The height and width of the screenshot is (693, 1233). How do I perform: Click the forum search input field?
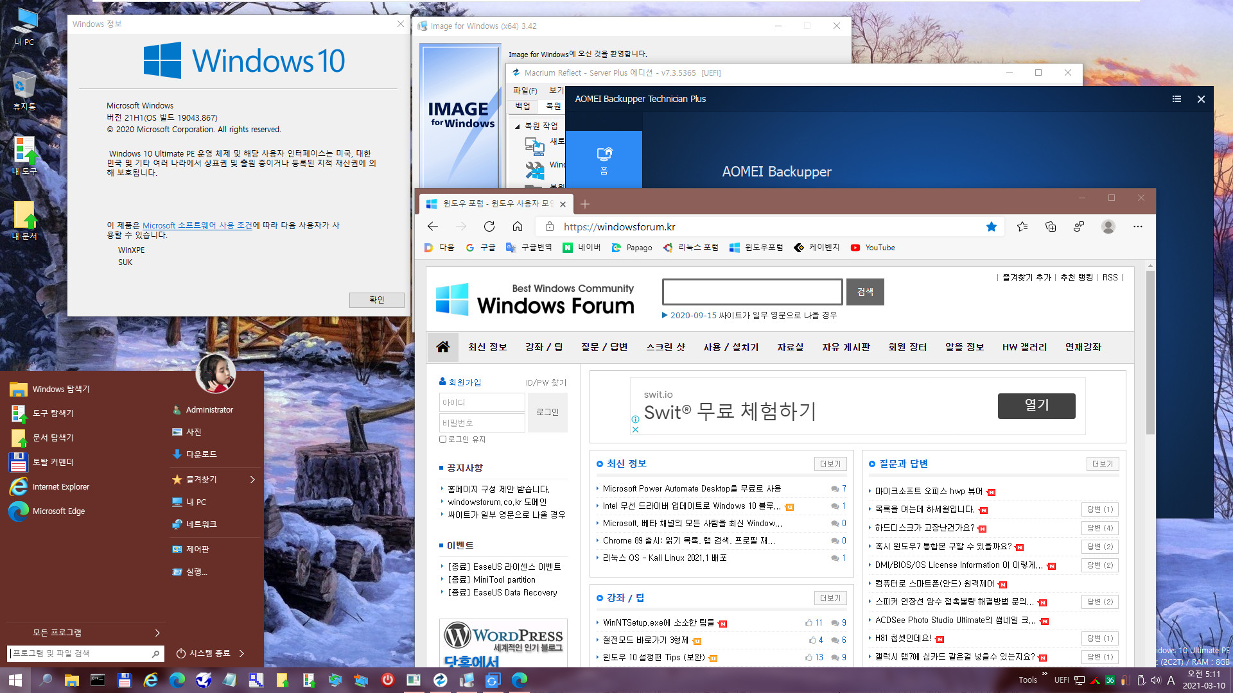pyautogui.click(x=752, y=292)
